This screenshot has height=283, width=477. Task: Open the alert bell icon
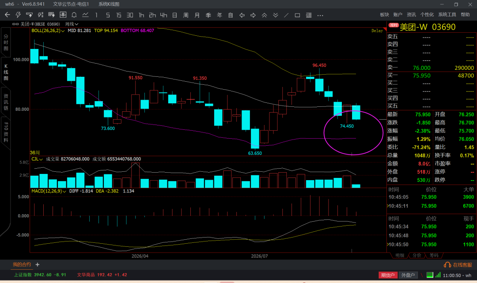coord(74,15)
